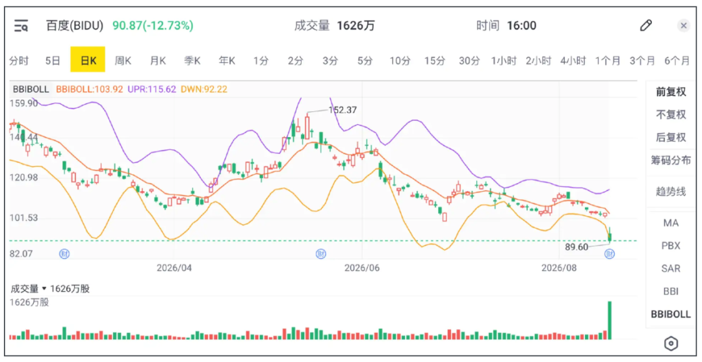Viewport: 702px width, 362px height.
Task: Select the 周K weekly tab
Action: (123, 60)
